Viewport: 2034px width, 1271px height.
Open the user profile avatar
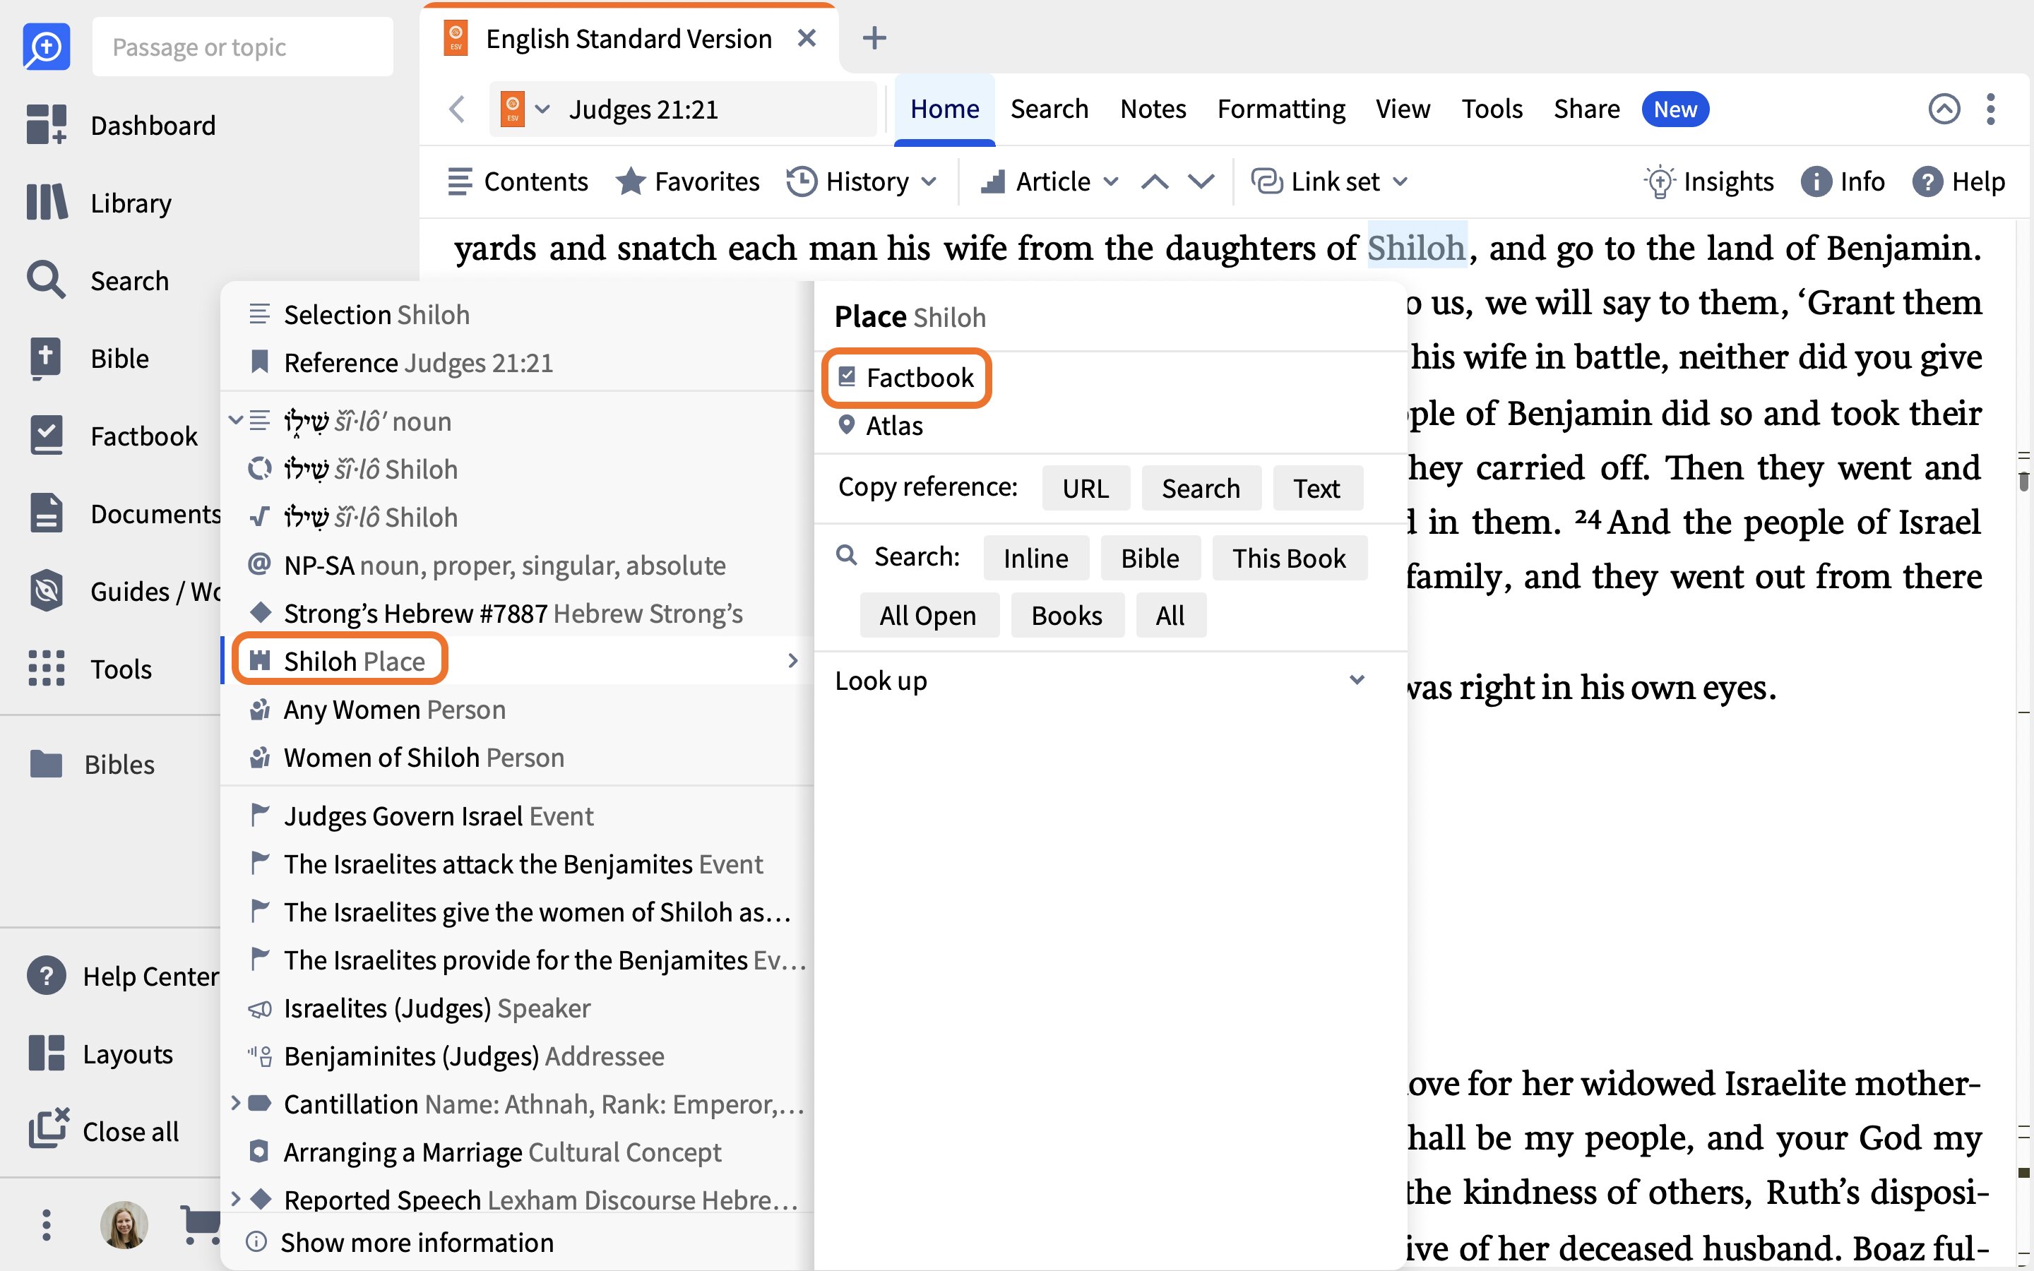(x=124, y=1225)
